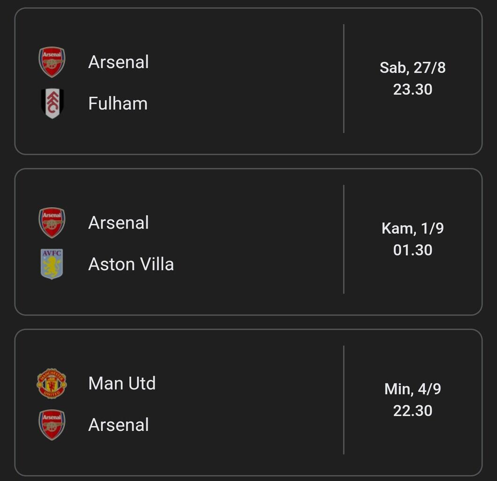This screenshot has width=497, height=481.
Task: Tap the Aston Villa club crest
Action: [52, 264]
